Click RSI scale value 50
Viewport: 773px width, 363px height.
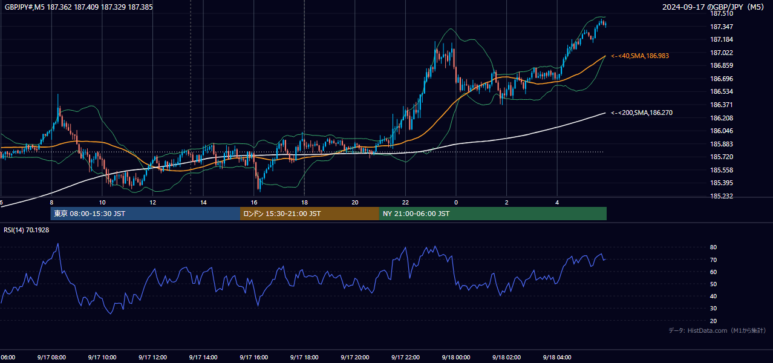[714, 284]
